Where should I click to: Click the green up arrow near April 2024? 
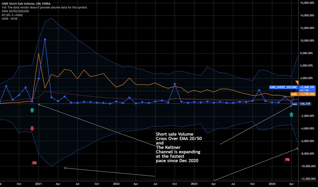[x=291, y=115]
